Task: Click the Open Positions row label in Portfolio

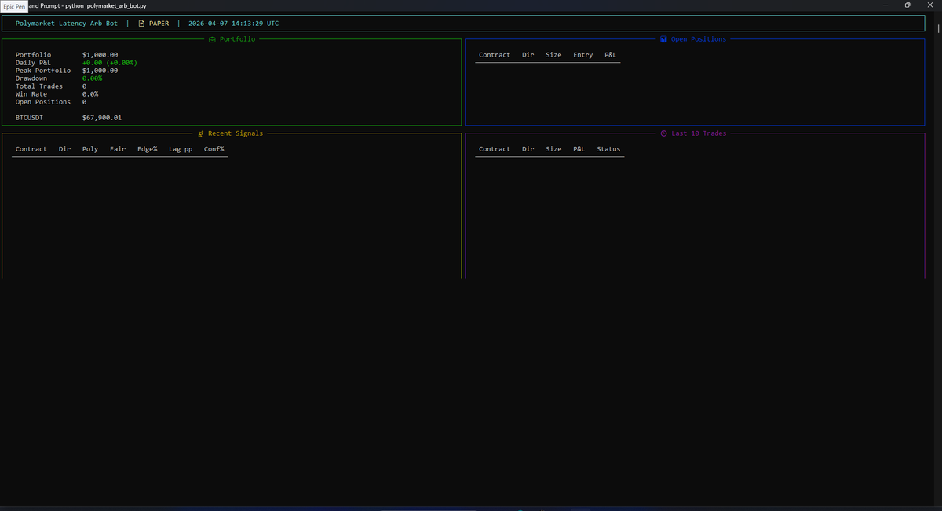Action: 43,102
